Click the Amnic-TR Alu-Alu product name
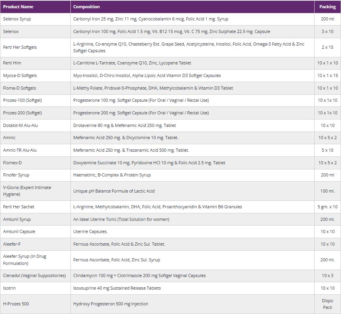Image resolution: width=341 pixels, height=314 pixels. click(20, 150)
